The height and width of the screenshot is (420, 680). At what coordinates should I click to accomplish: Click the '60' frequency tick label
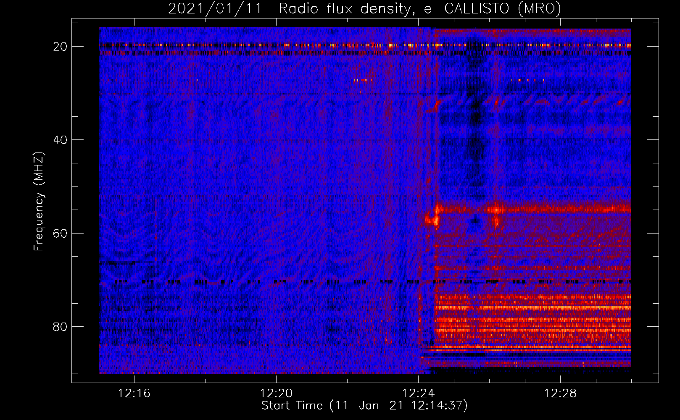(x=61, y=233)
